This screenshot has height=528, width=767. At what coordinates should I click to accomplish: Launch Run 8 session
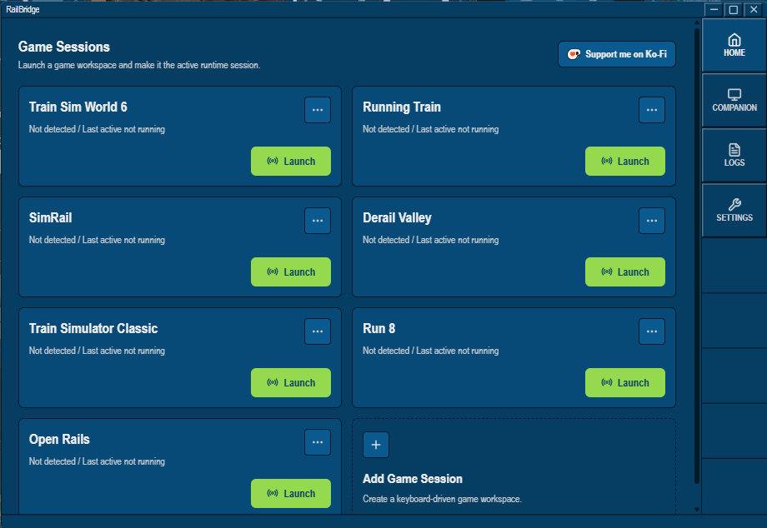[x=625, y=383]
